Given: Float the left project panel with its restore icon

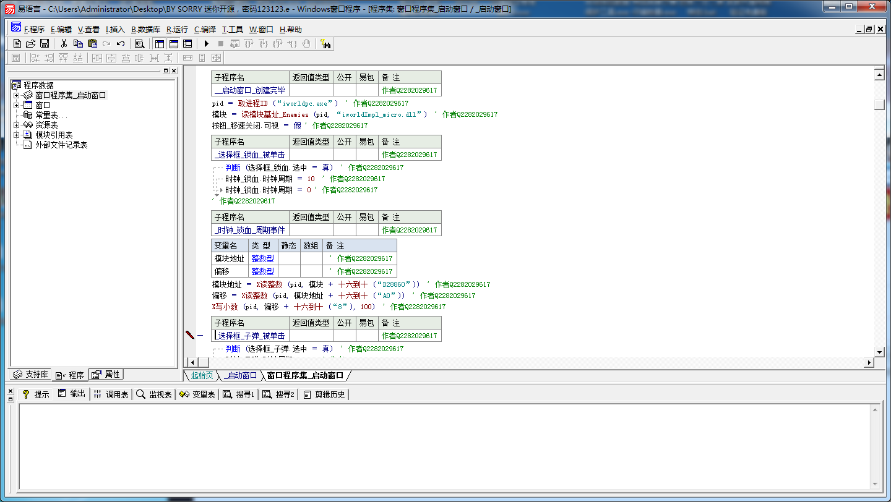Looking at the screenshot, I should tap(166, 71).
